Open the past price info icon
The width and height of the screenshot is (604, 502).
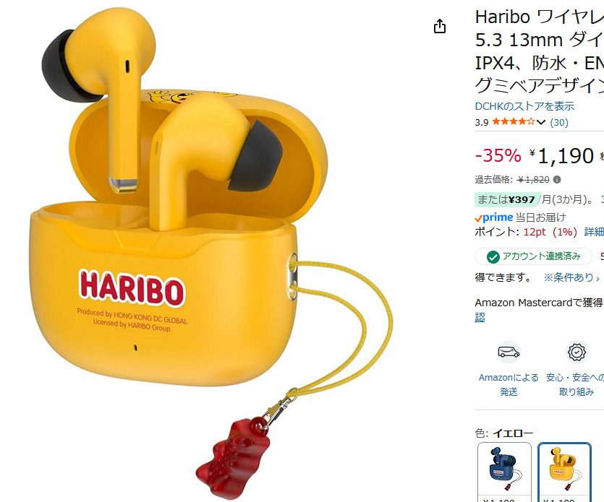(x=557, y=180)
